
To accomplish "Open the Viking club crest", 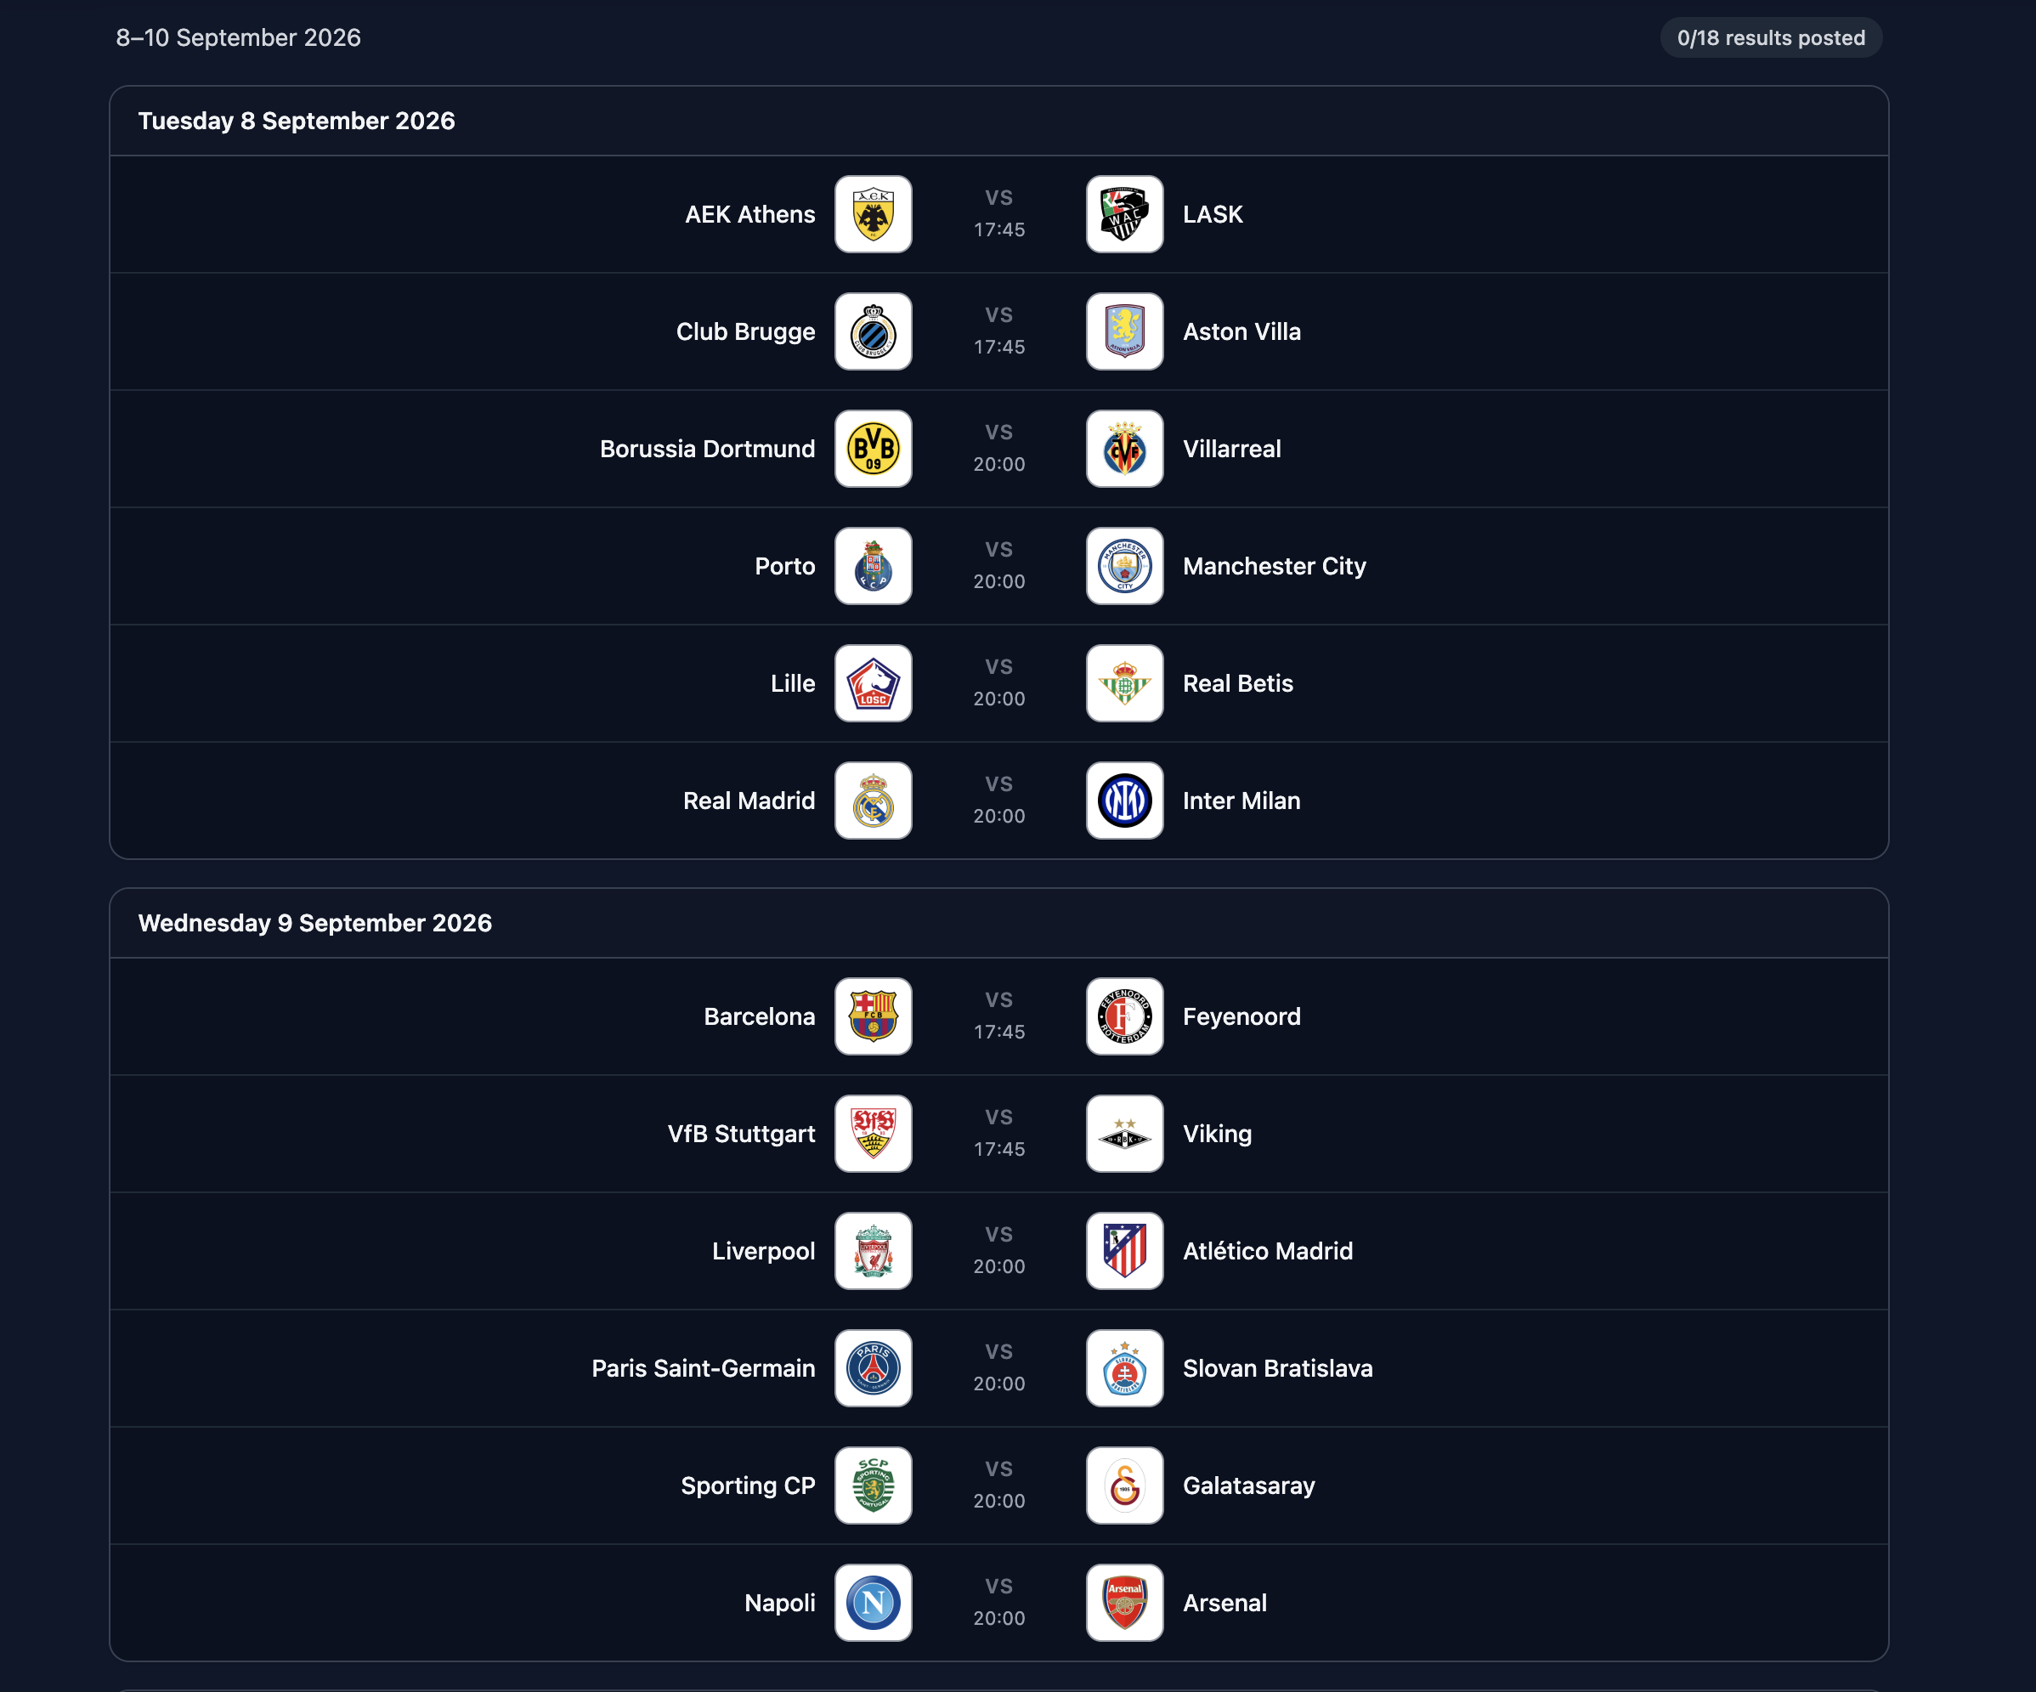I will (1125, 1134).
